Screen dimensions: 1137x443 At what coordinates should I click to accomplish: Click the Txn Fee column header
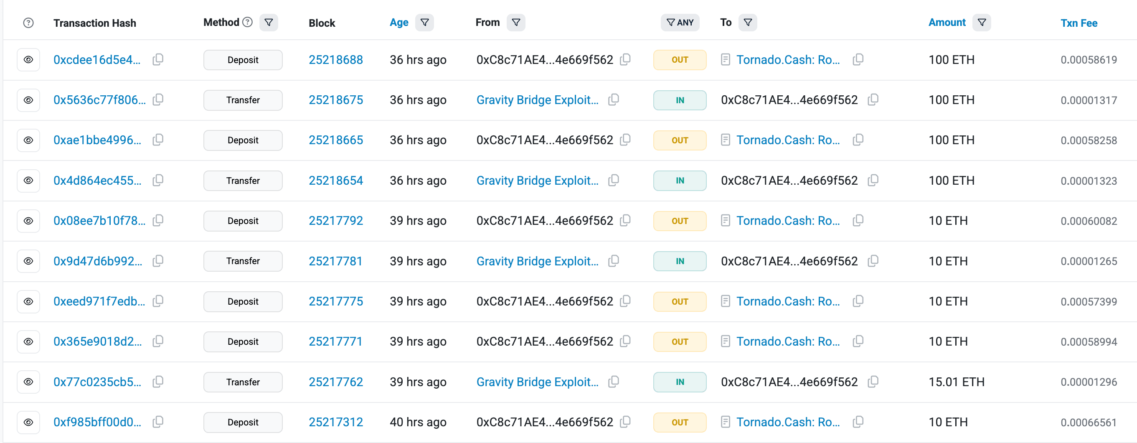(x=1079, y=23)
